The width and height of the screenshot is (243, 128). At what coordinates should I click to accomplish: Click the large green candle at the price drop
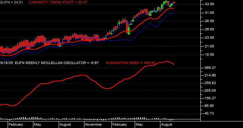click(x=129, y=31)
